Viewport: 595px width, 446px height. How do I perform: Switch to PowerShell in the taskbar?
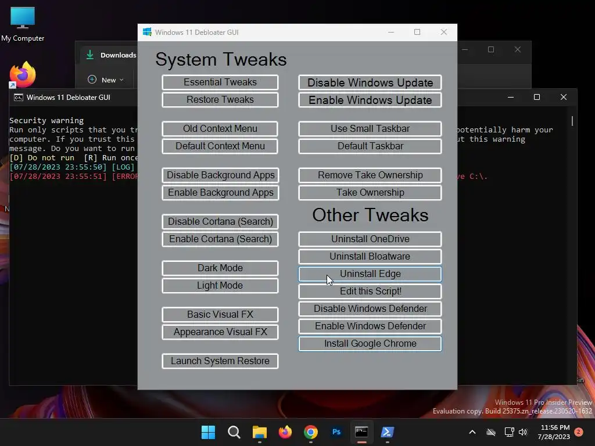(x=388, y=432)
